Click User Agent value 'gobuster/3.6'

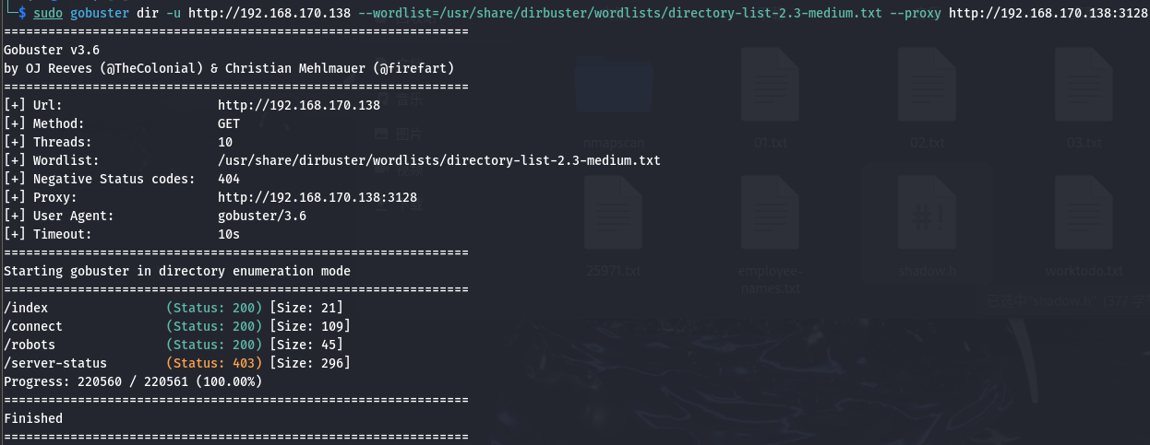(262, 216)
